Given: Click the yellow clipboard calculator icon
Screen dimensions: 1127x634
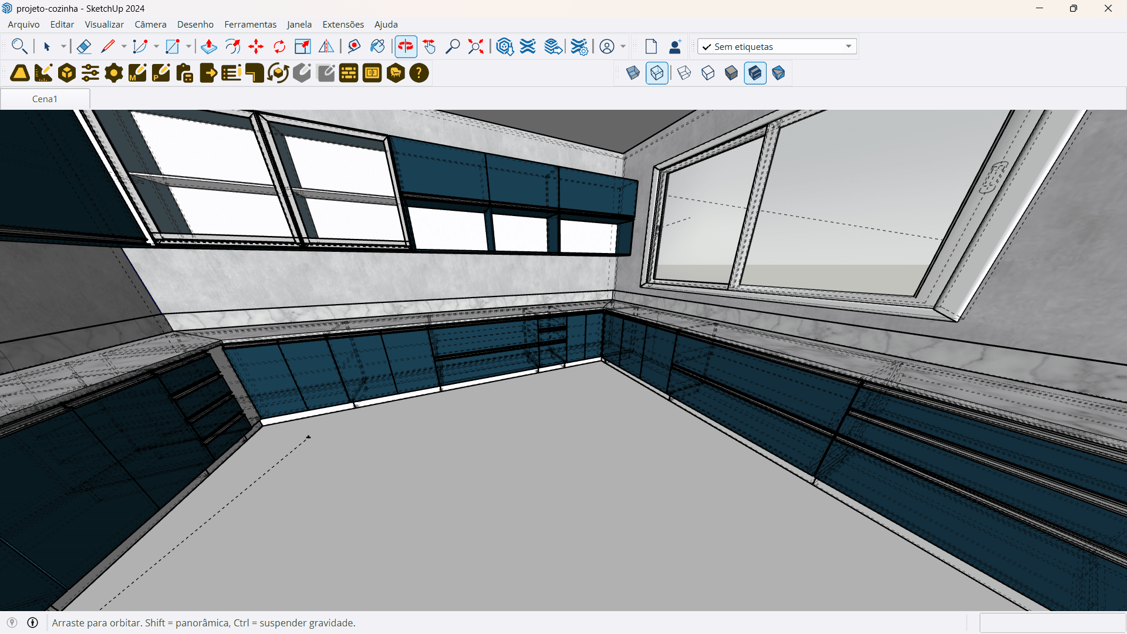Looking at the screenshot, I should coord(184,73).
